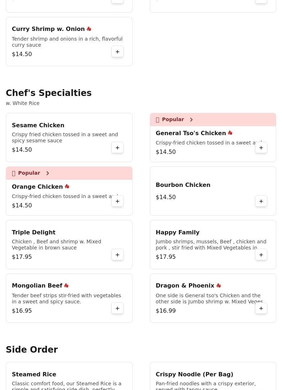This screenshot has height=390, width=282.
Task: Add Mongolian Beef to cart
Action: pyautogui.click(x=117, y=308)
